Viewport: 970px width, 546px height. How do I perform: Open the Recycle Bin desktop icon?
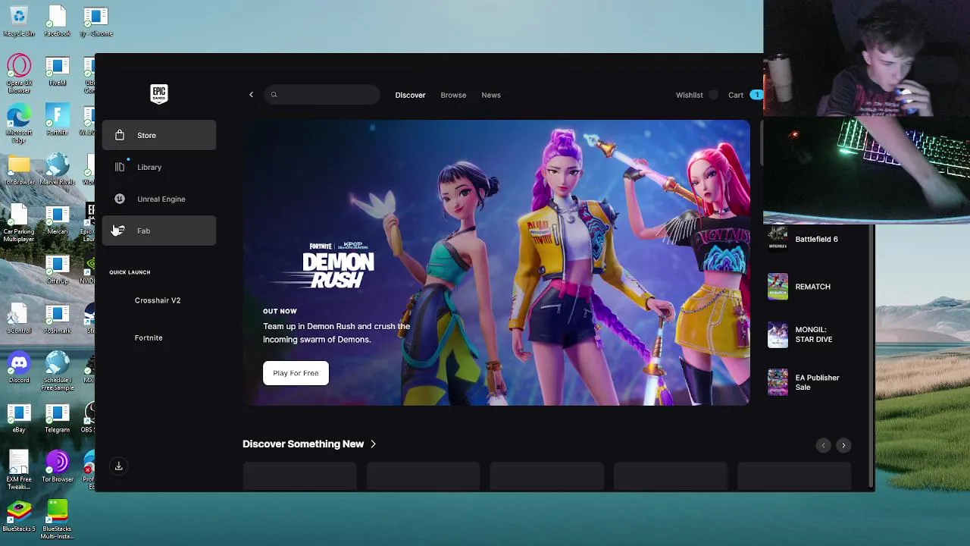point(19,21)
